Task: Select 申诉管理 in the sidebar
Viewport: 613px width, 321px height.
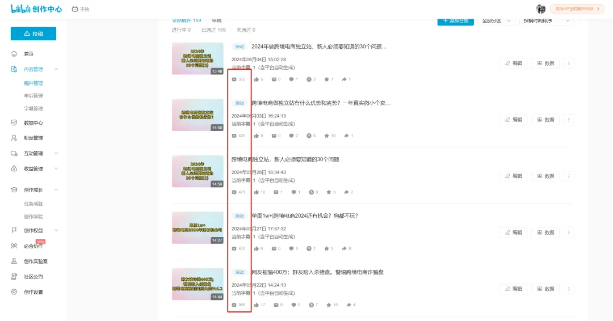Action: click(x=33, y=96)
